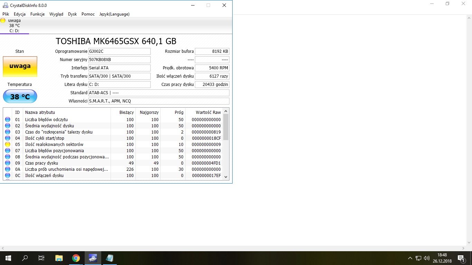472x265 pixels.
Task: Click the TOSHIBA MK6465GSX 640,1 GB title
Action: tap(116, 41)
